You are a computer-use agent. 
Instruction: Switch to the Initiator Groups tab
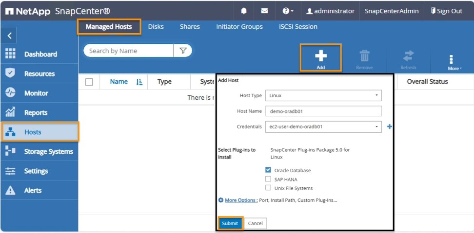(239, 27)
